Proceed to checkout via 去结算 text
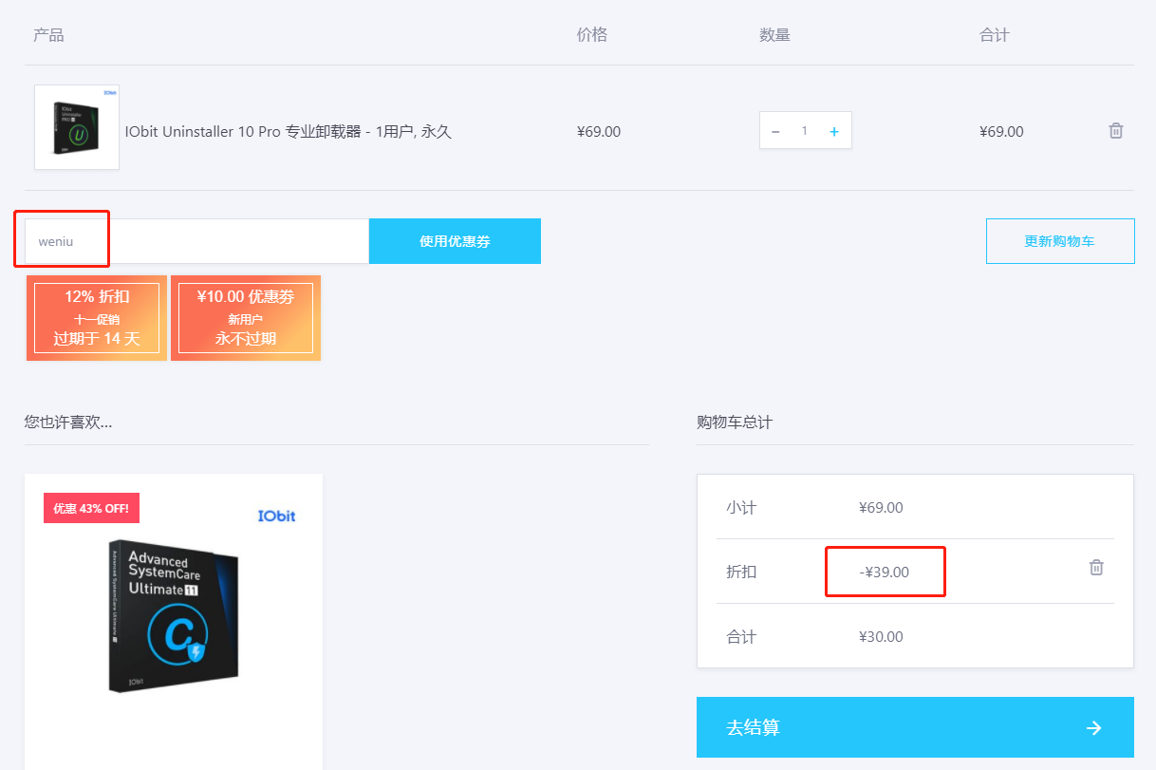This screenshot has height=770, width=1156. click(754, 728)
